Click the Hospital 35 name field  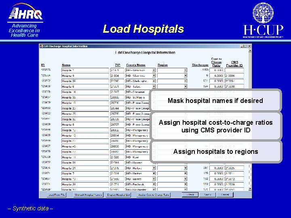pyautogui.click(x=85, y=97)
